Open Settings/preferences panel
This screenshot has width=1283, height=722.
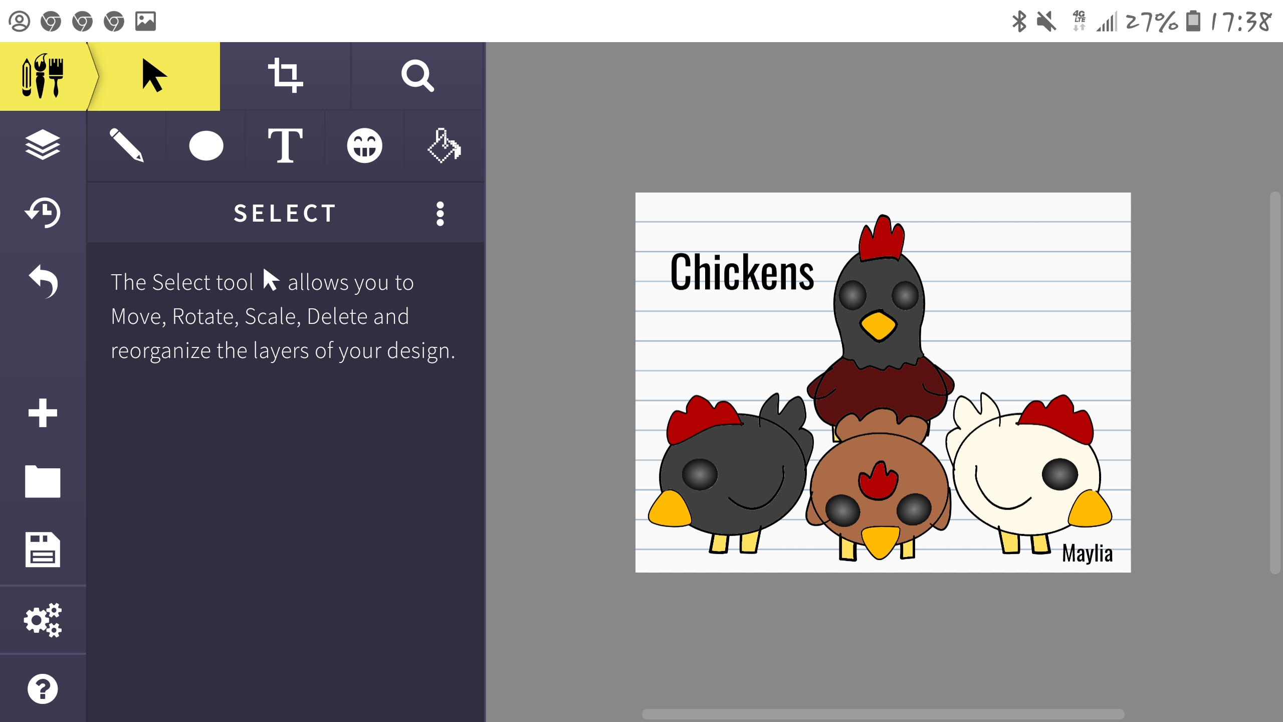pos(42,620)
